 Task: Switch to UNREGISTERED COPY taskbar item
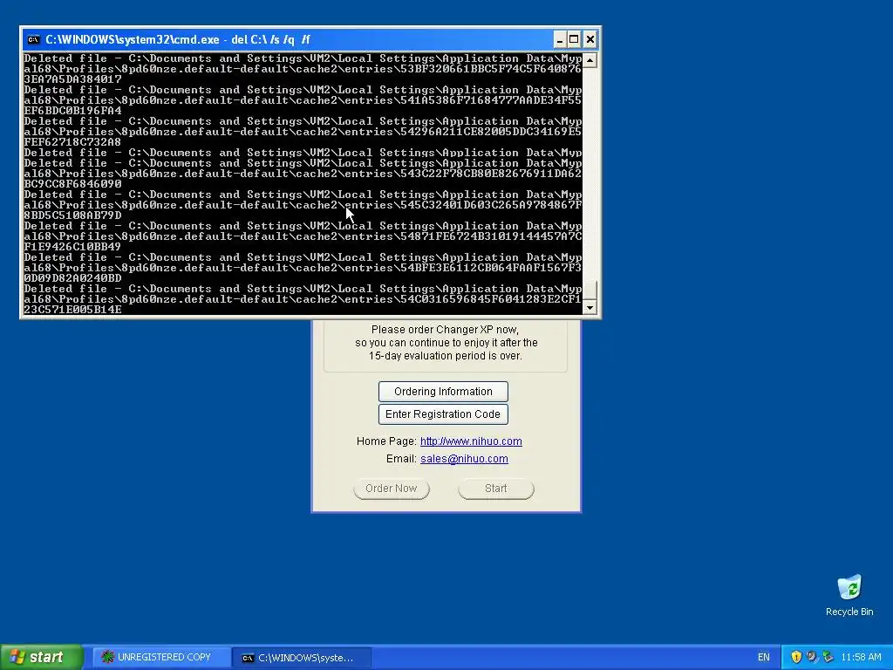pos(161,657)
